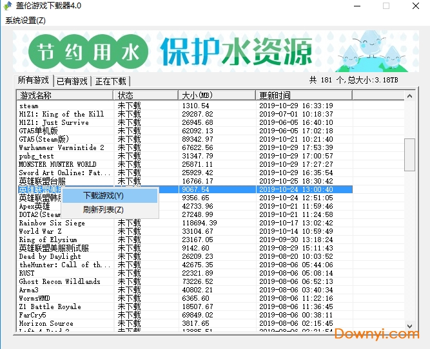This screenshot has width=430, height=349.
Task: Sort by the 更新时间 column header
Action: (304, 95)
